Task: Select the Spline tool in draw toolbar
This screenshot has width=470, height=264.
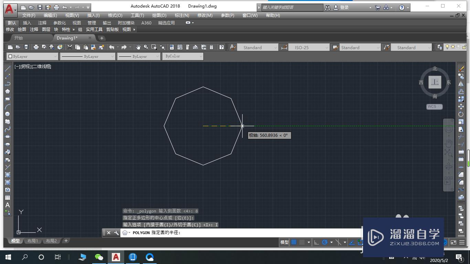Action: (7, 129)
